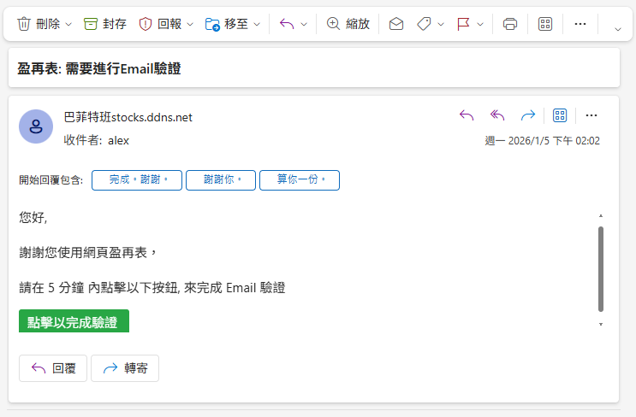Click the green 點擊以完成驗證 button
The height and width of the screenshot is (417, 636).
pyautogui.click(x=73, y=321)
